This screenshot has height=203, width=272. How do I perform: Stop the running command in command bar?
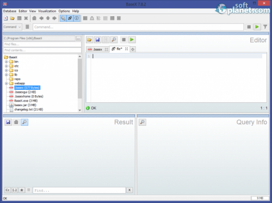click(x=249, y=27)
